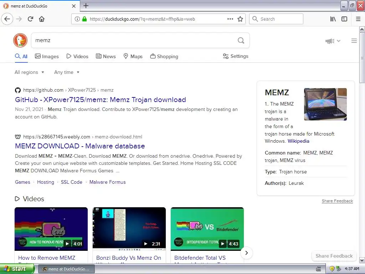
Task: Open the Firefox hamburger menu
Action: [358, 19]
